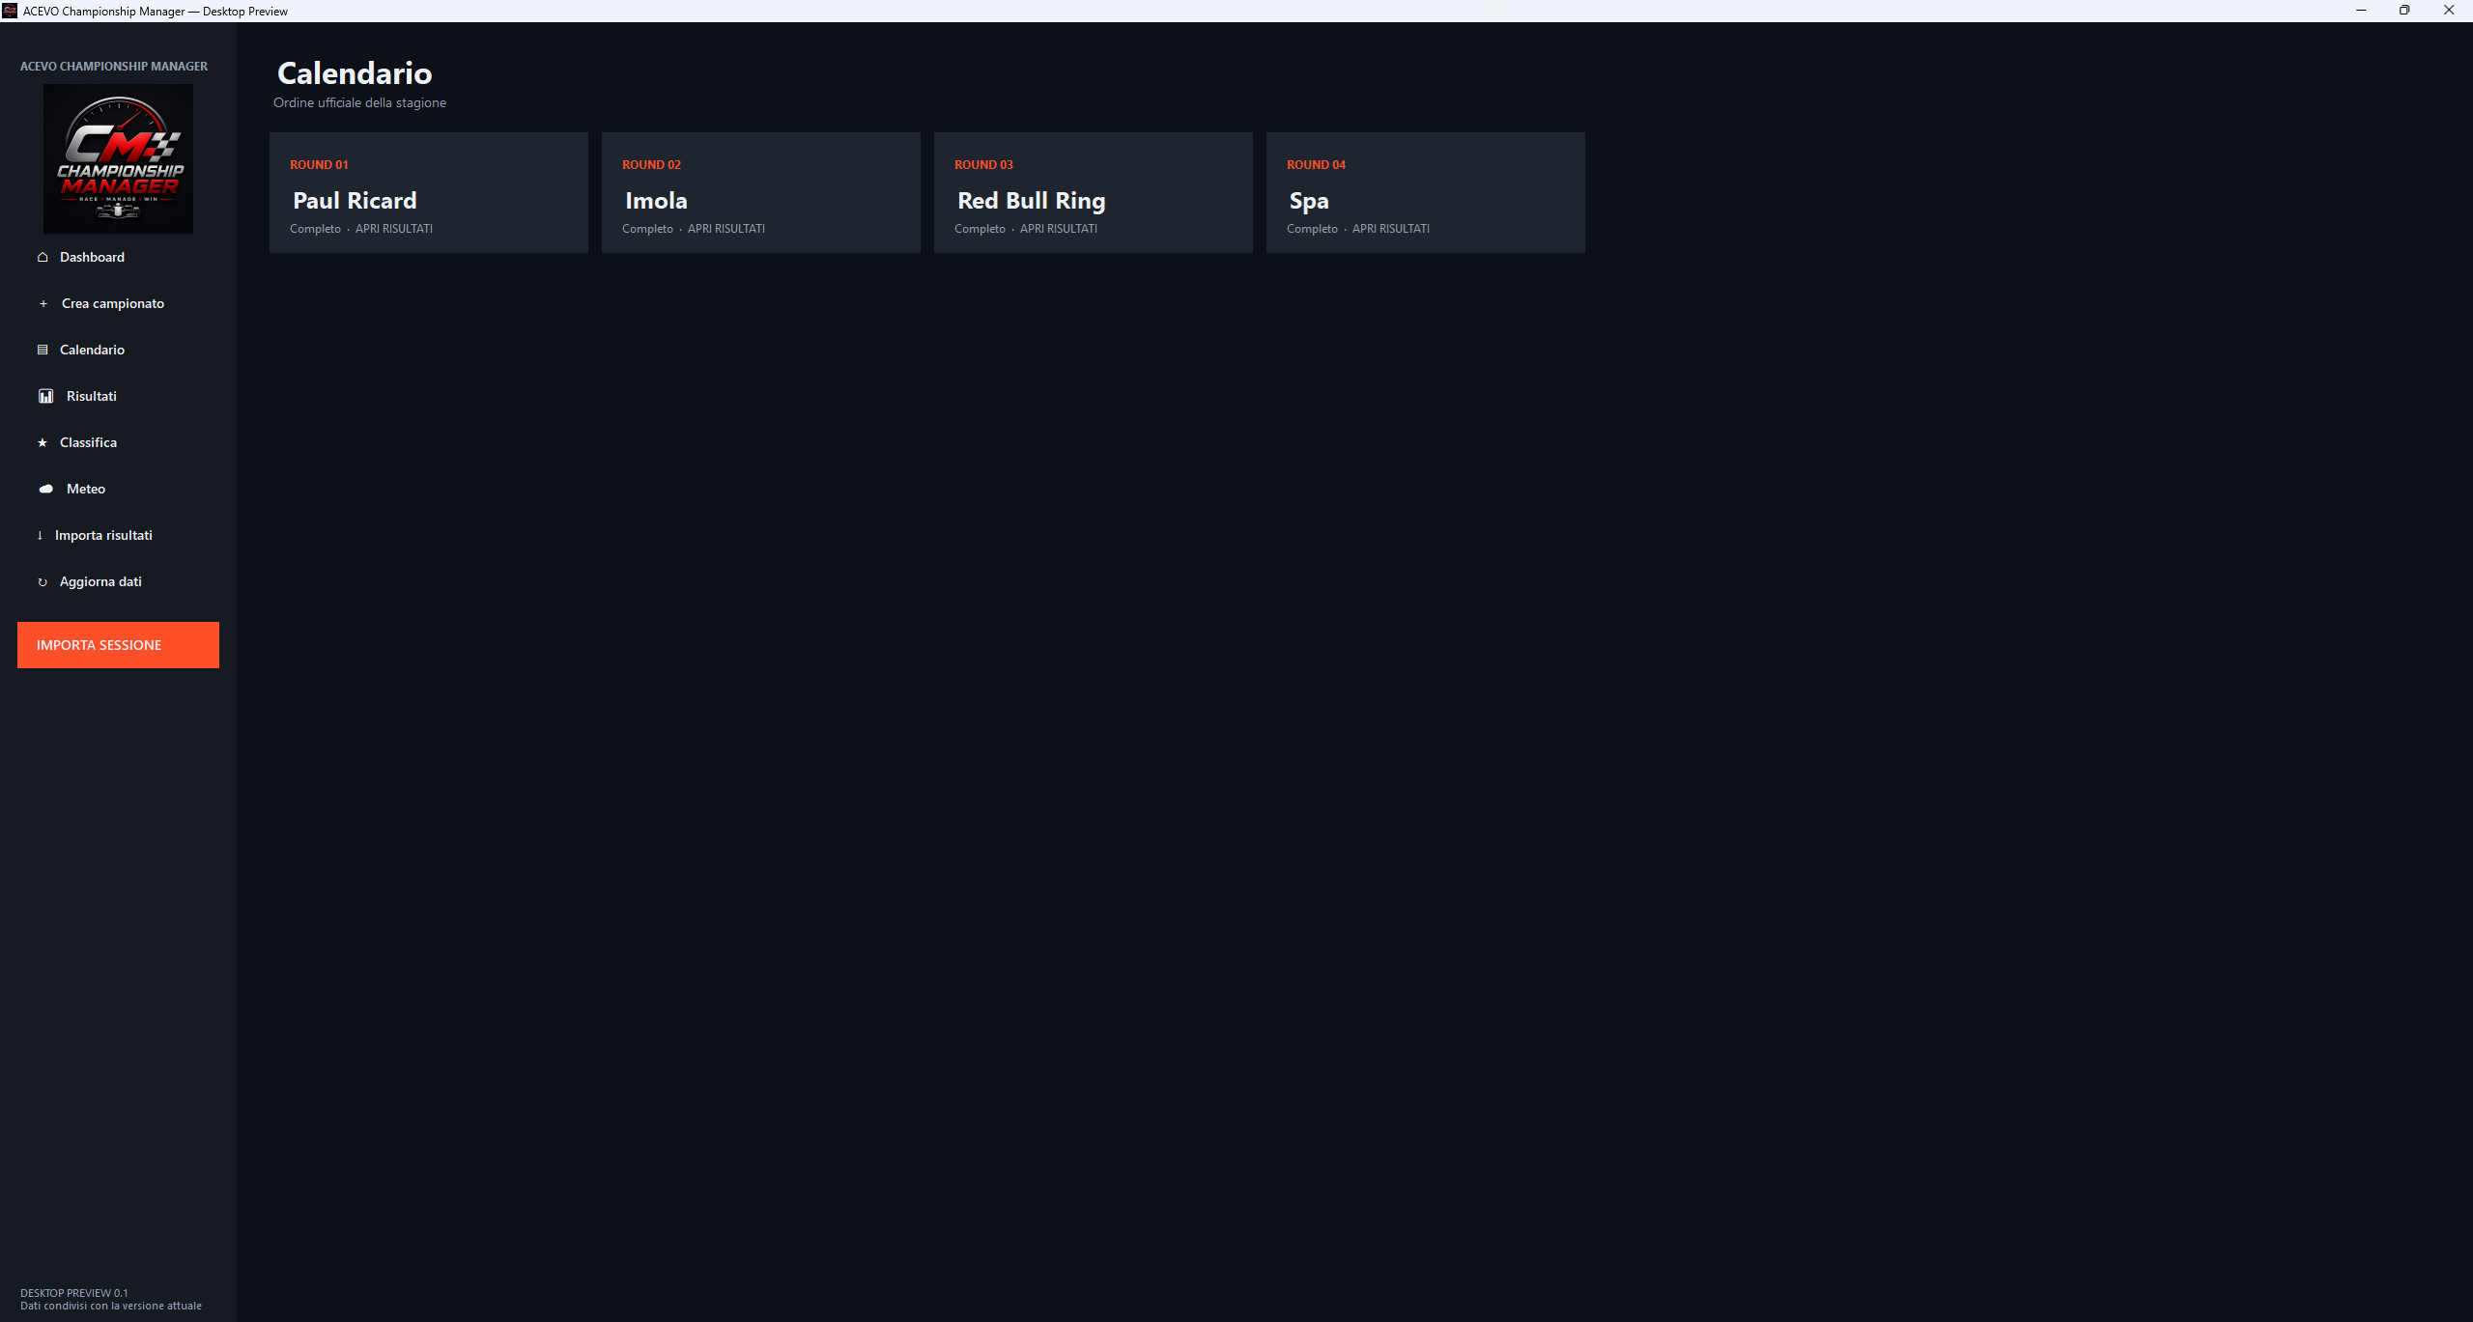Click the Calendario page heading

click(x=355, y=73)
